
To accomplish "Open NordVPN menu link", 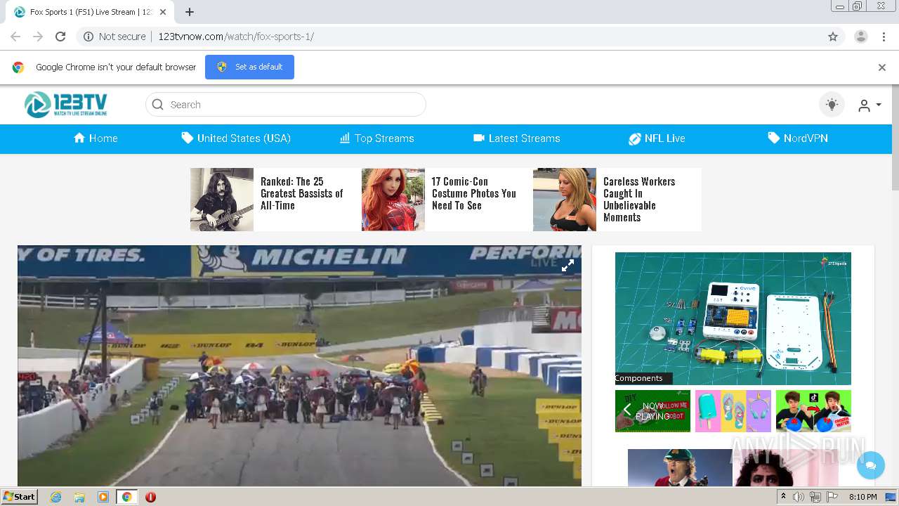I will click(798, 138).
